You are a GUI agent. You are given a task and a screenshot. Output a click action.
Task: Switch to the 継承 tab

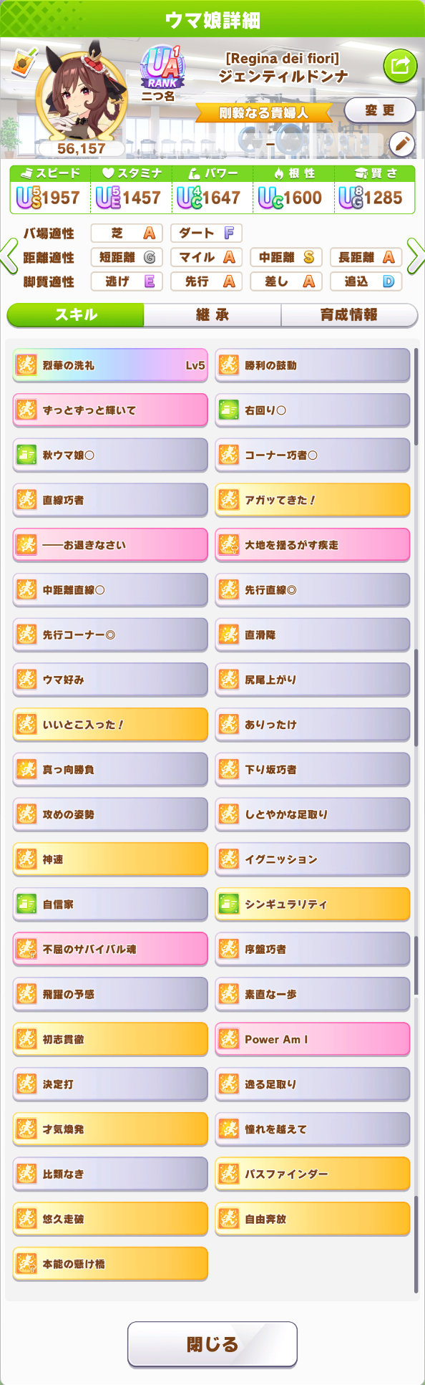(212, 315)
